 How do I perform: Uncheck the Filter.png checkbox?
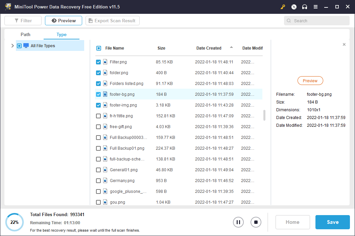[x=98, y=62]
